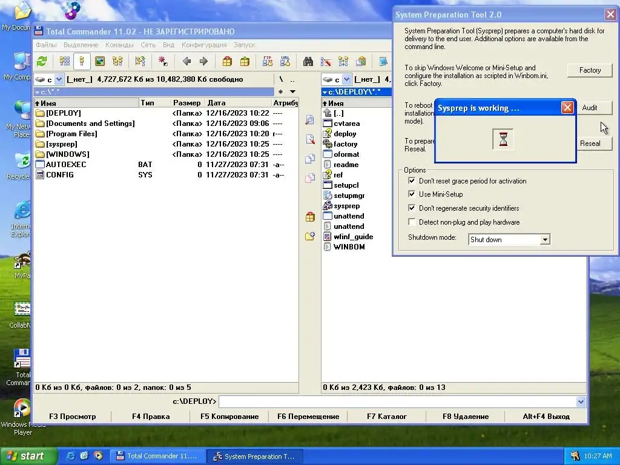Click F8 Удаление button
This screenshot has width=620, height=465.
466,417
